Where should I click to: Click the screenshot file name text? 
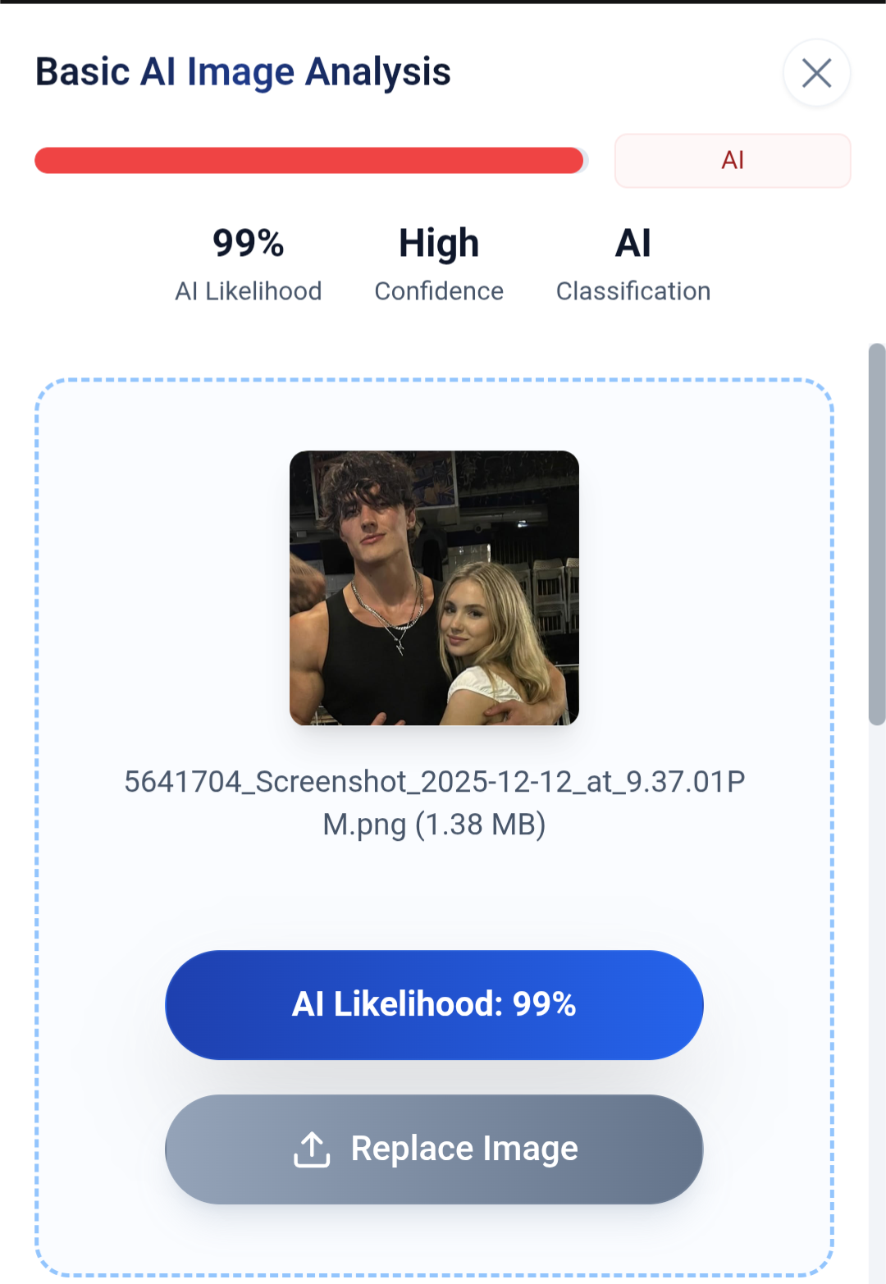point(434,782)
